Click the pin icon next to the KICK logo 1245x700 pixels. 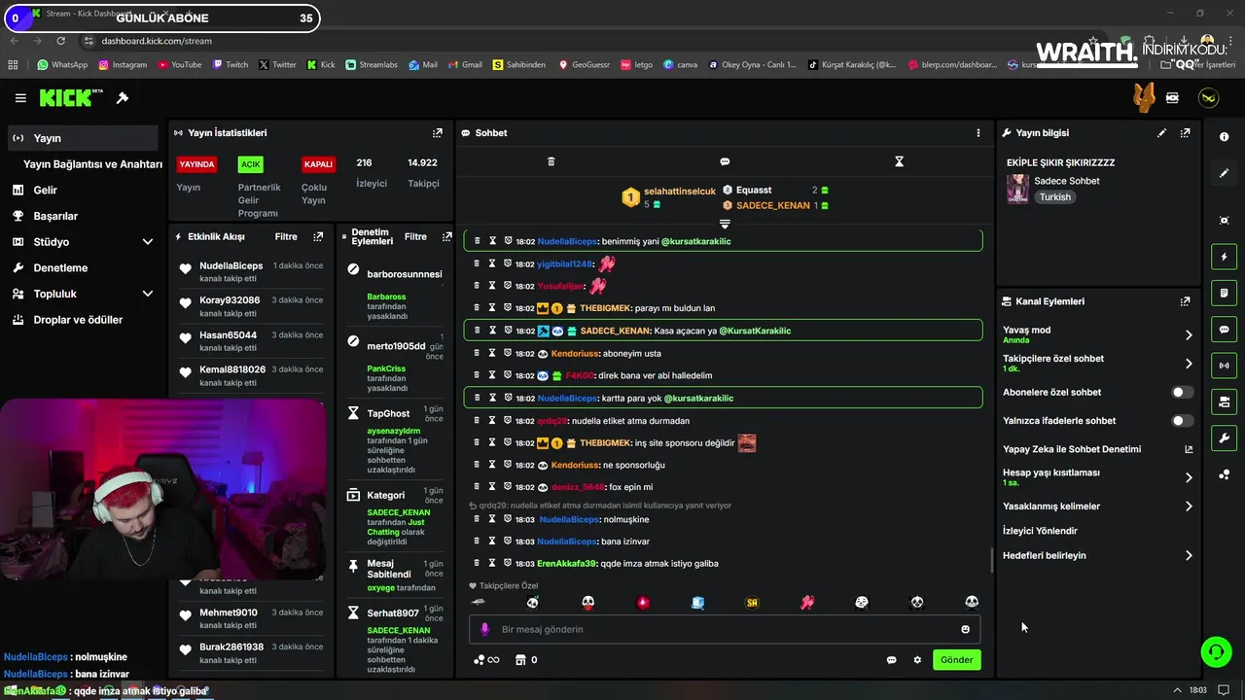(123, 98)
